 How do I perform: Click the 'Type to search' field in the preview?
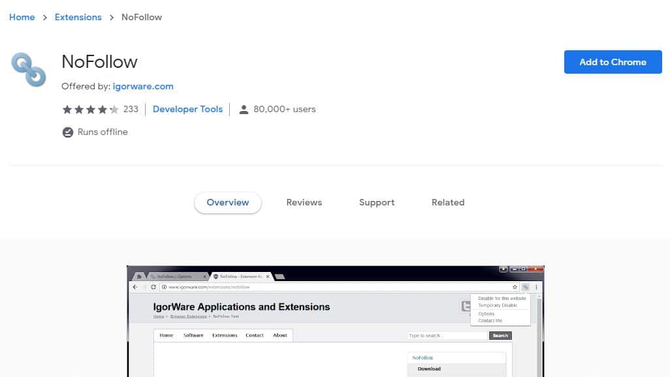pyautogui.click(x=447, y=336)
